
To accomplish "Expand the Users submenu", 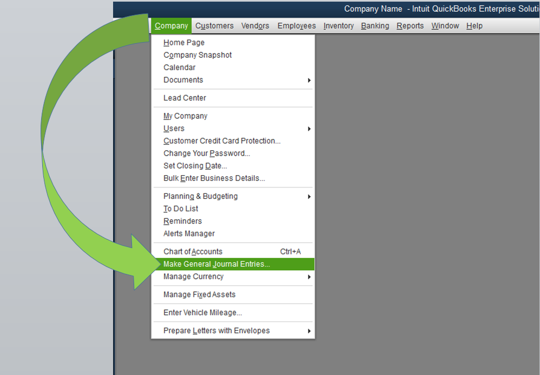I will (309, 129).
